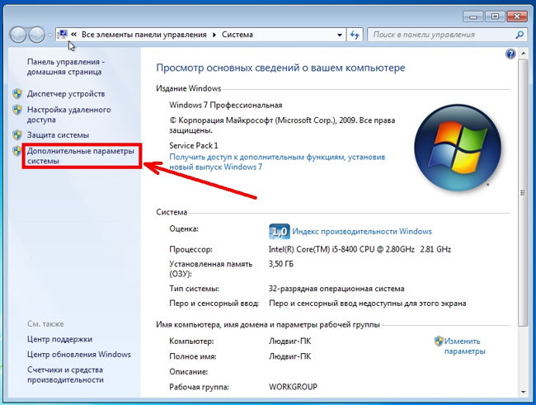Expand the arrow after 'Все элементы панели управления'

tap(214, 35)
